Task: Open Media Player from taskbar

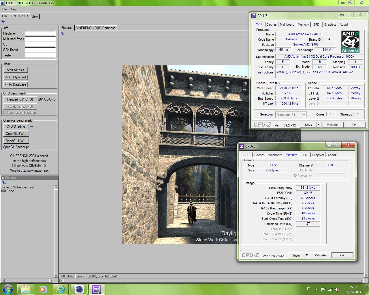Action: pyautogui.click(x=43, y=289)
